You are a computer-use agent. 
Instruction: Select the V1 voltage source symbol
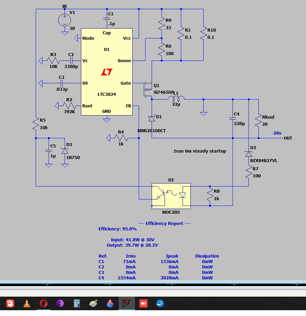(x=65, y=20)
